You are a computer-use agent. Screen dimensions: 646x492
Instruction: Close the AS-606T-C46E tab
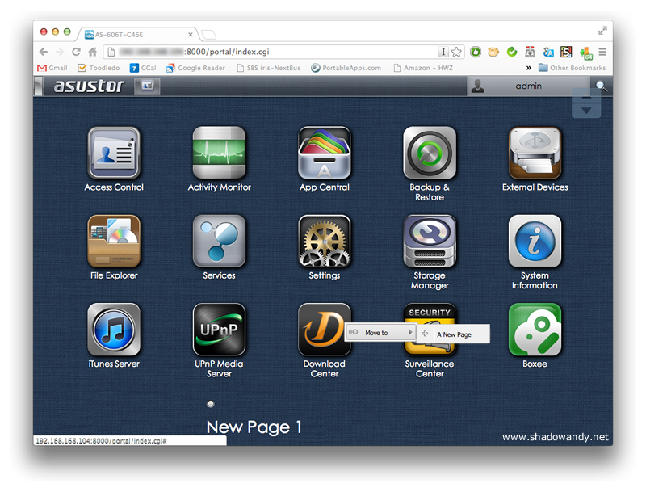(191, 35)
